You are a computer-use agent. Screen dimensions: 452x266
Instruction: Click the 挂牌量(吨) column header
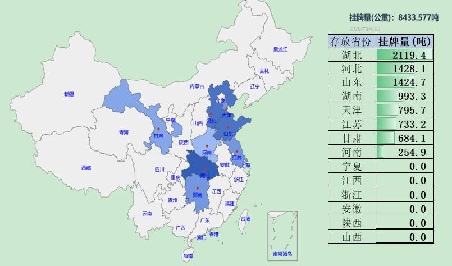coord(405,42)
